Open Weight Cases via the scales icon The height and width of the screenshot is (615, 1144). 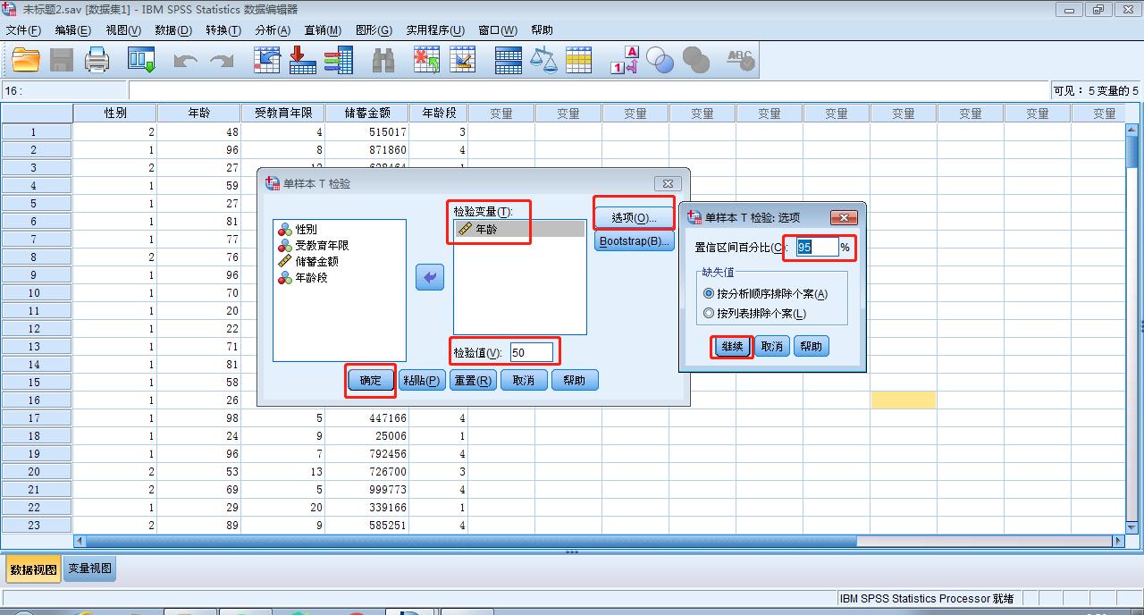coord(543,59)
